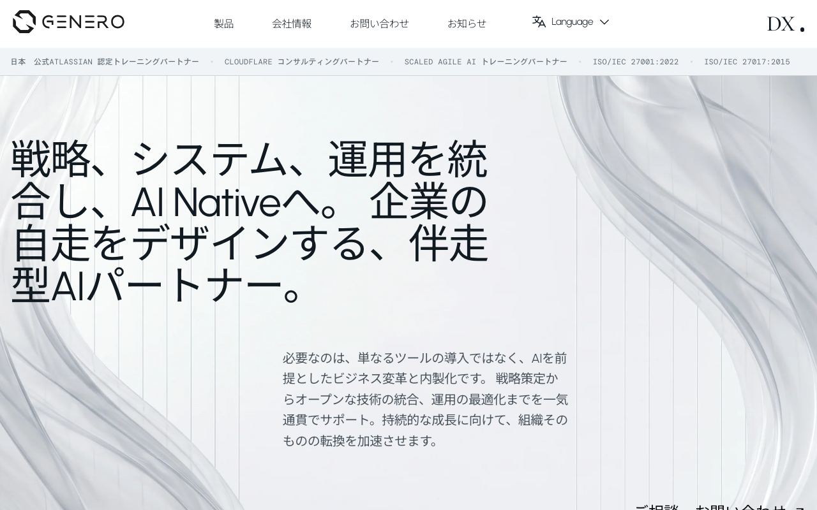Screen dimensions: 817x510
Task: Click 公式ATLASSIAN 認定トレーニングパートナー text
Action: [x=116, y=62]
